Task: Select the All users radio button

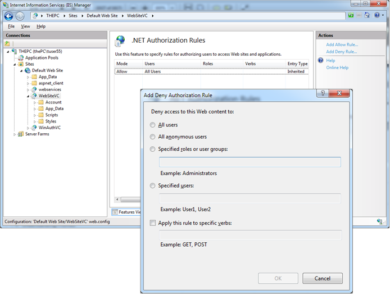Action: 152,125
